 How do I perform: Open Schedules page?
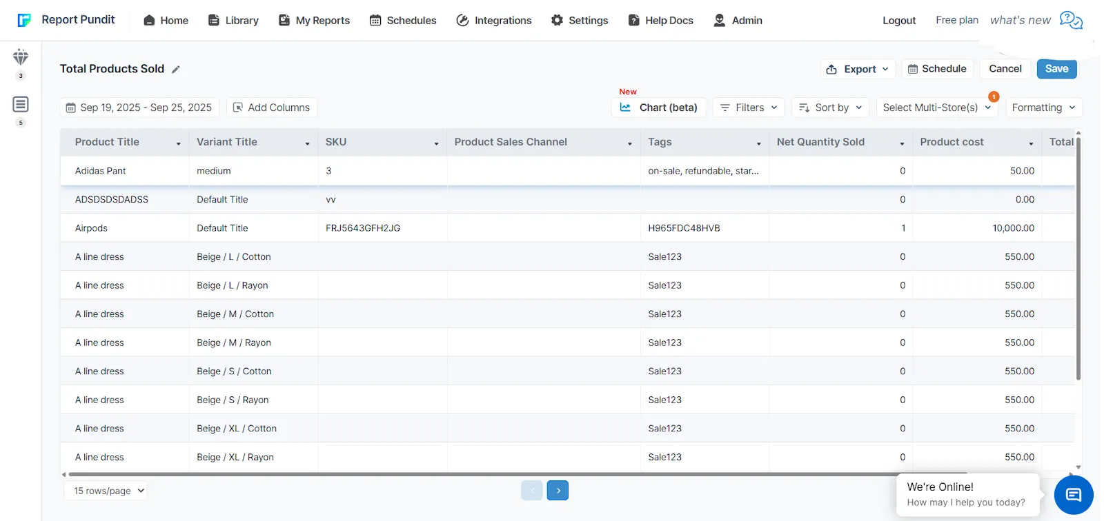pos(403,21)
